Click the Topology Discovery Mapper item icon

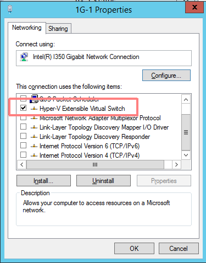[x=34, y=127]
